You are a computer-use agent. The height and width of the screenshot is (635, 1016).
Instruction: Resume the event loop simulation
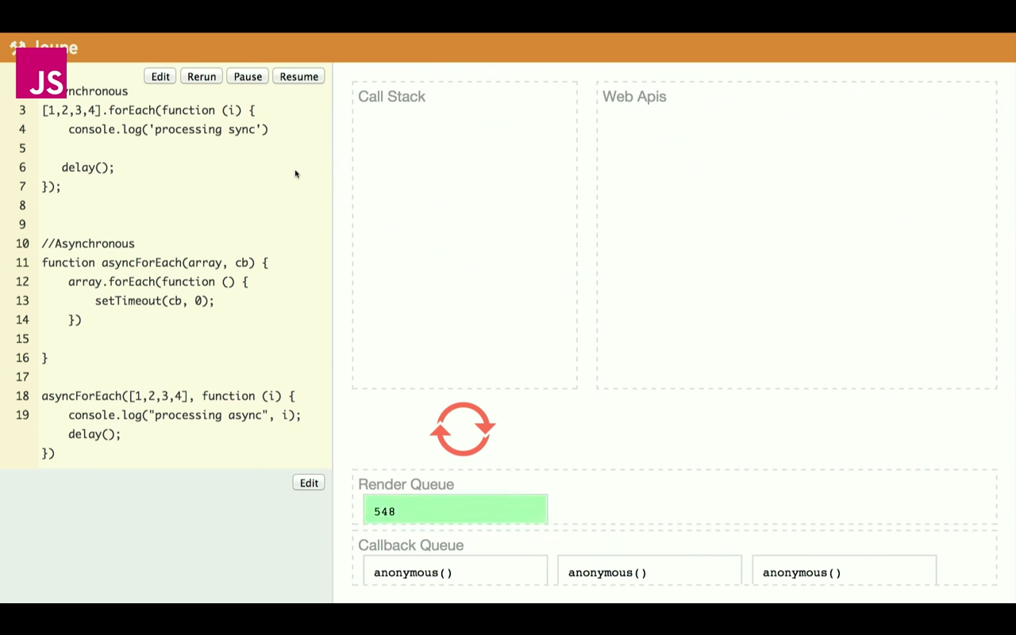tap(298, 76)
